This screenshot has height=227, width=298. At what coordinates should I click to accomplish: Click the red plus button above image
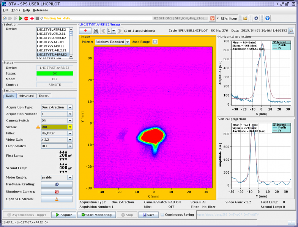coord(85,31)
